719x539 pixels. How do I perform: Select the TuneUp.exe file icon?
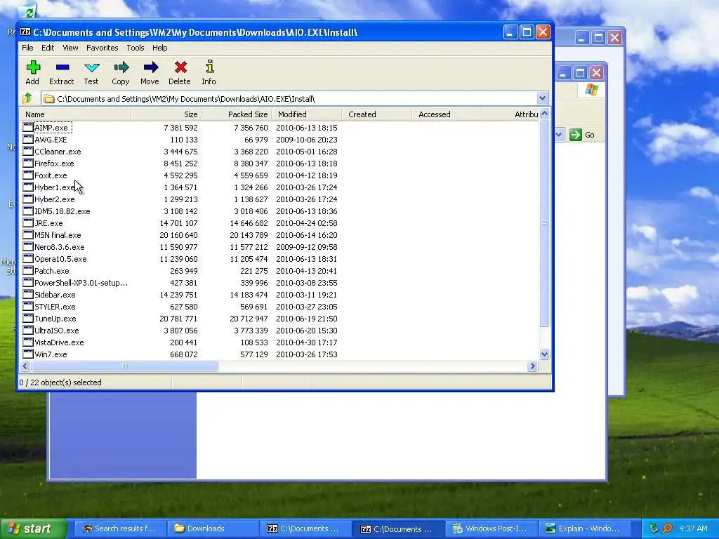tap(28, 318)
